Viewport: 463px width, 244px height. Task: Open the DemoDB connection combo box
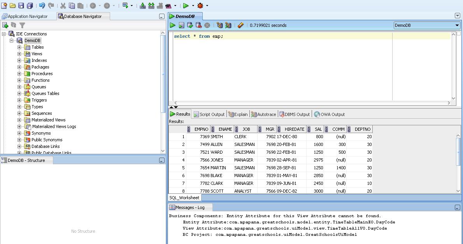click(427, 25)
